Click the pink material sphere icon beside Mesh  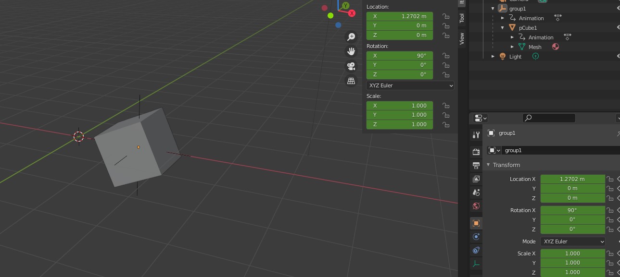coord(556,47)
